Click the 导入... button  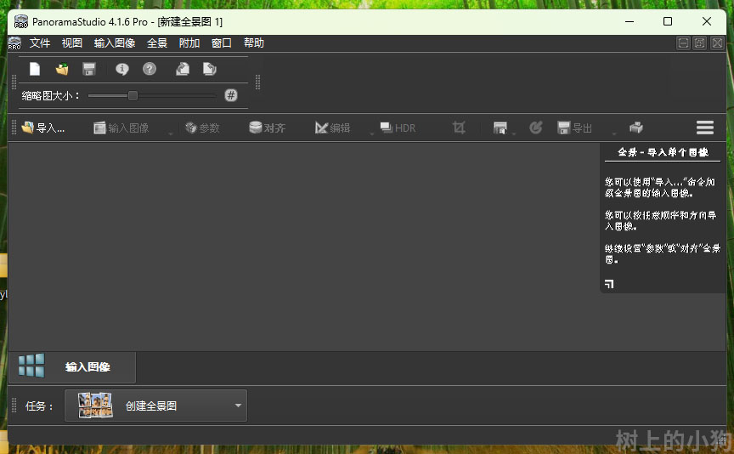click(x=43, y=128)
